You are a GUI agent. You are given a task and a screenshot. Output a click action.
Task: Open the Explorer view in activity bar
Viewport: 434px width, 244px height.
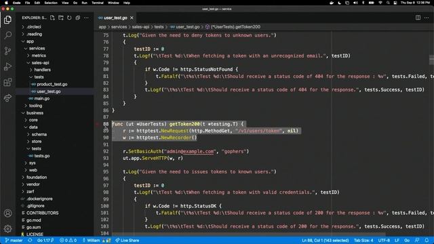tap(7, 20)
